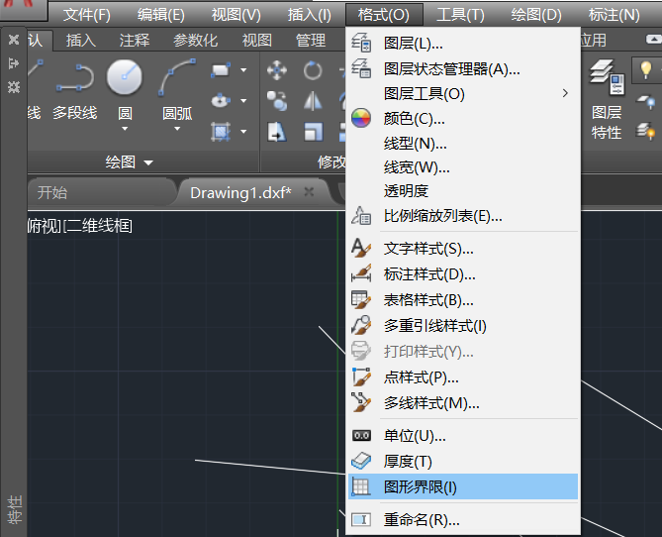Viewport: 662px width, 537px height.
Task: Expand the 绘图 panel flyout
Action: coord(129,161)
